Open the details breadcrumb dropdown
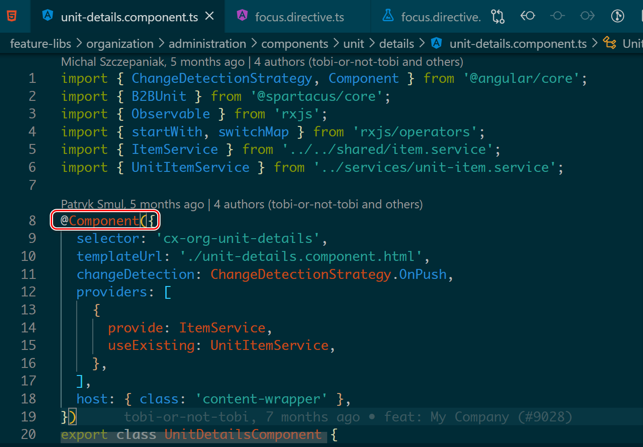The height and width of the screenshot is (447, 643). pyautogui.click(x=397, y=44)
